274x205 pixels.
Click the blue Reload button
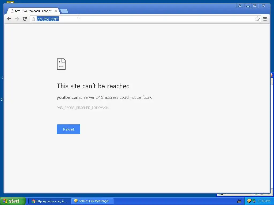coord(68,129)
